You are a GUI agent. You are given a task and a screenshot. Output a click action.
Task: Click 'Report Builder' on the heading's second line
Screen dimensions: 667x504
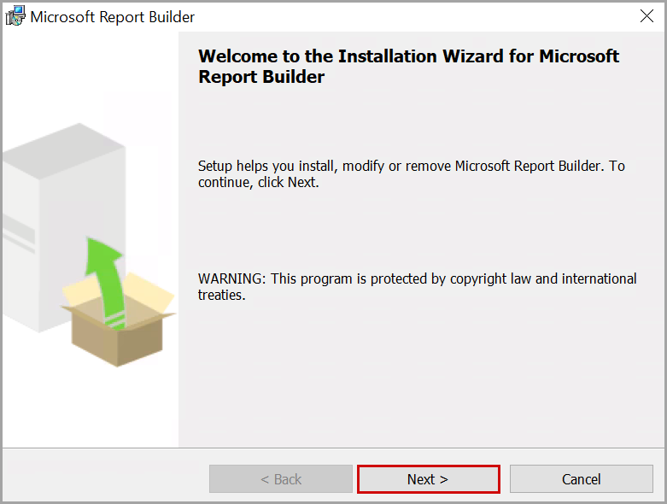click(261, 77)
